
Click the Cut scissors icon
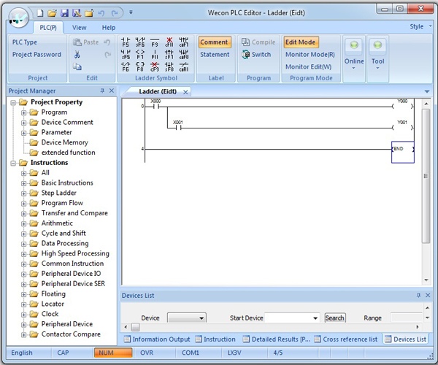pos(77,55)
